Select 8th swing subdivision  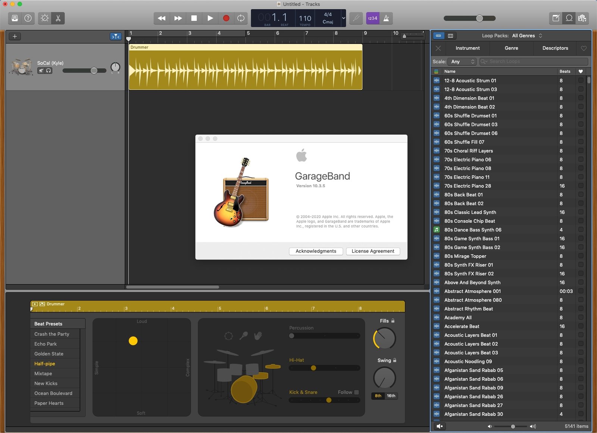click(x=378, y=396)
